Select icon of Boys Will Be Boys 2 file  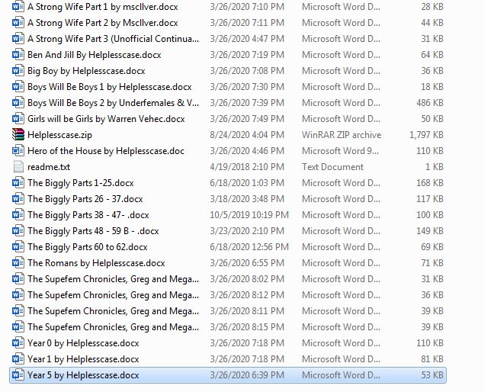pyautogui.click(x=18, y=103)
